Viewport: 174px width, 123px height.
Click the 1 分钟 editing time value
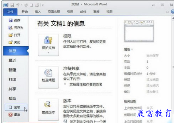pyautogui.click(x=151, y=74)
